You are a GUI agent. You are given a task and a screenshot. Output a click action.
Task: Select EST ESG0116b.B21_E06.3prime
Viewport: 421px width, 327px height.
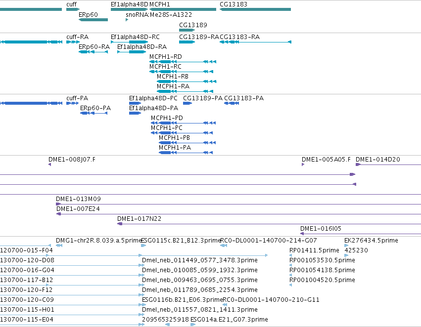pos(183,300)
